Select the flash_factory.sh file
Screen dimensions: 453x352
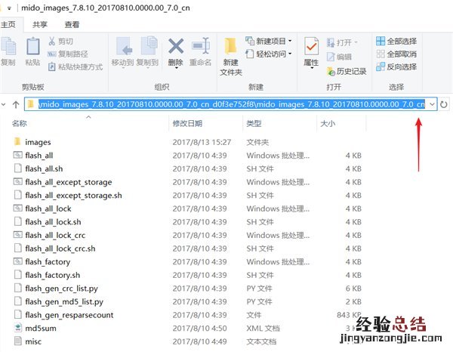[x=53, y=275]
